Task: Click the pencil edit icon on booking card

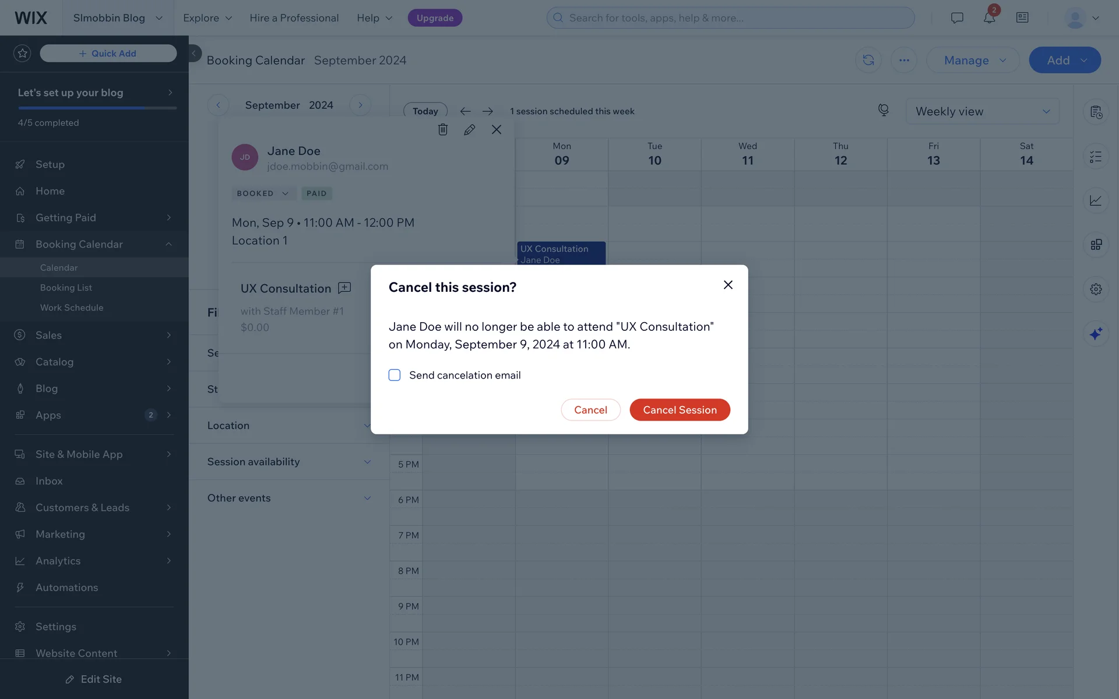Action: tap(469, 129)
